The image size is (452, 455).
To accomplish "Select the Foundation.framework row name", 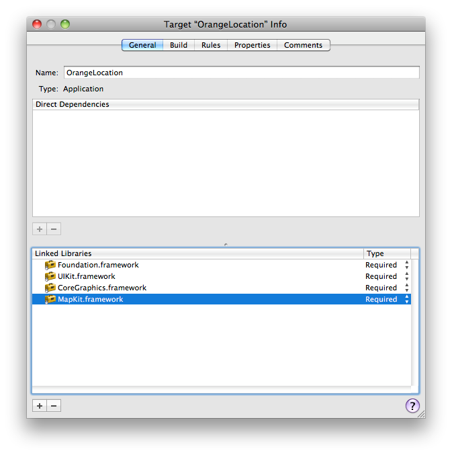I will (98, 265).
